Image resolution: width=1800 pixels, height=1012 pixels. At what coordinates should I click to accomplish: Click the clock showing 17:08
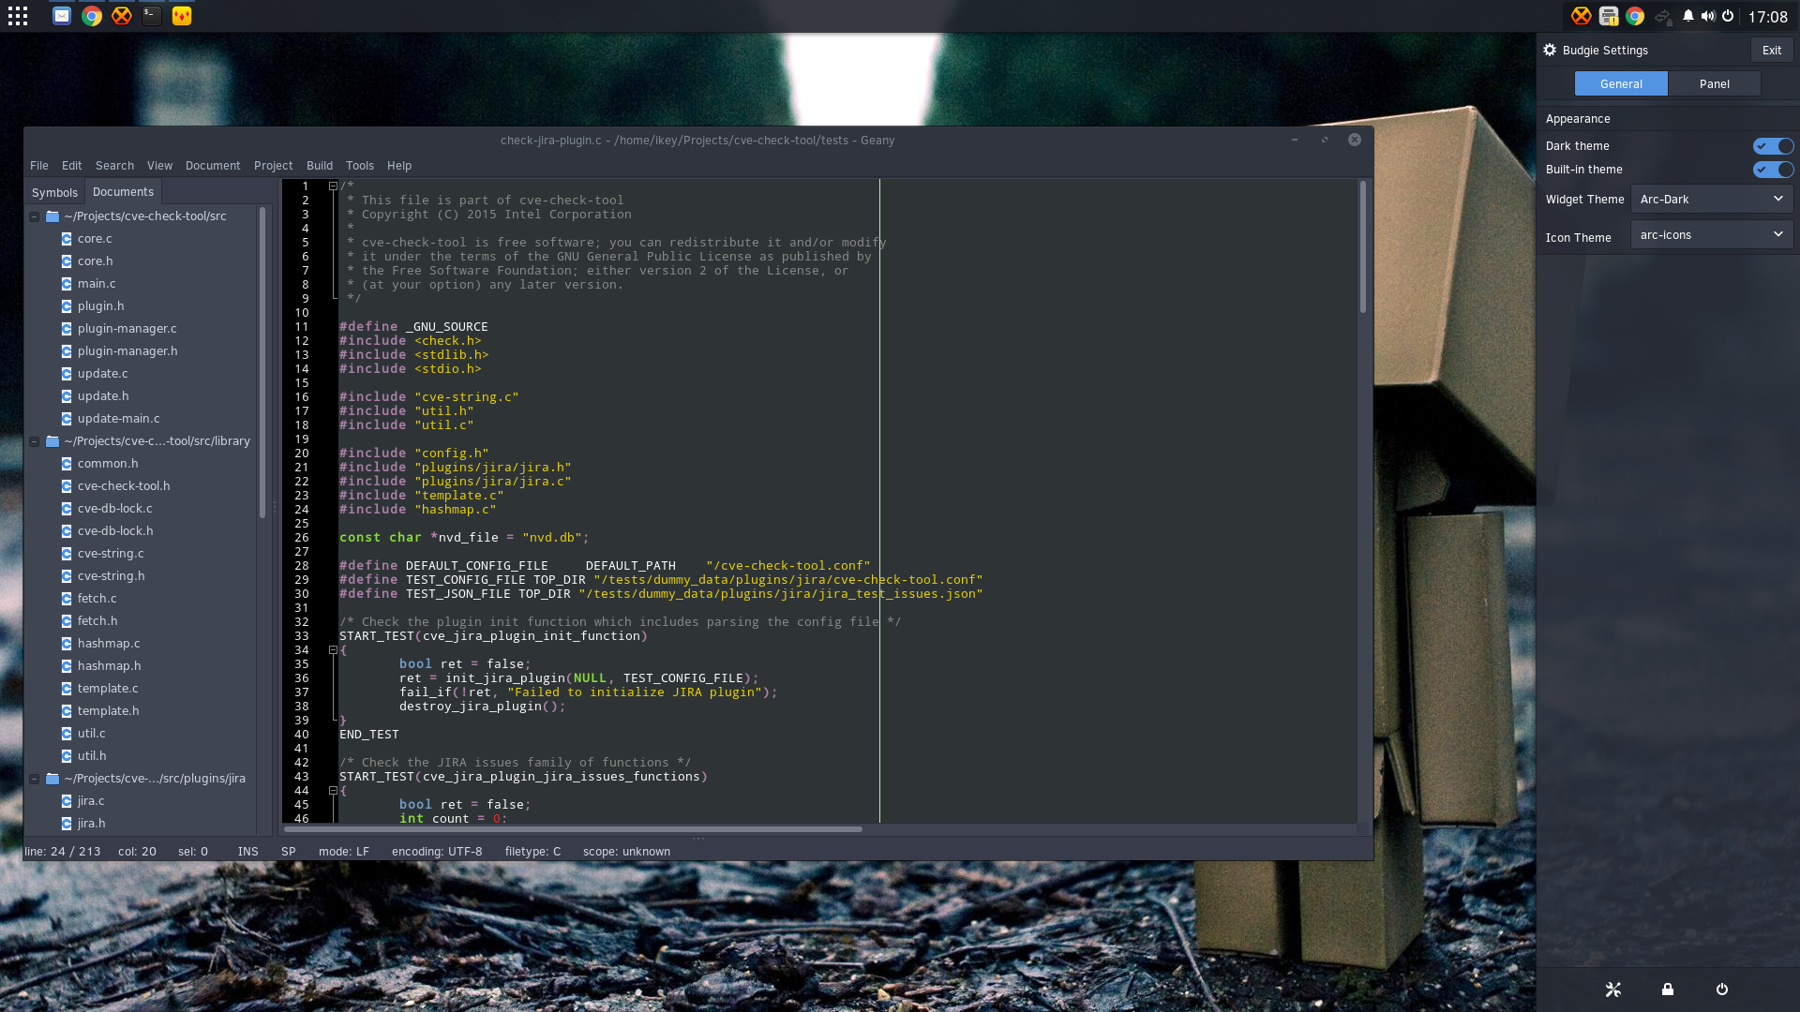click(1768, 17)
